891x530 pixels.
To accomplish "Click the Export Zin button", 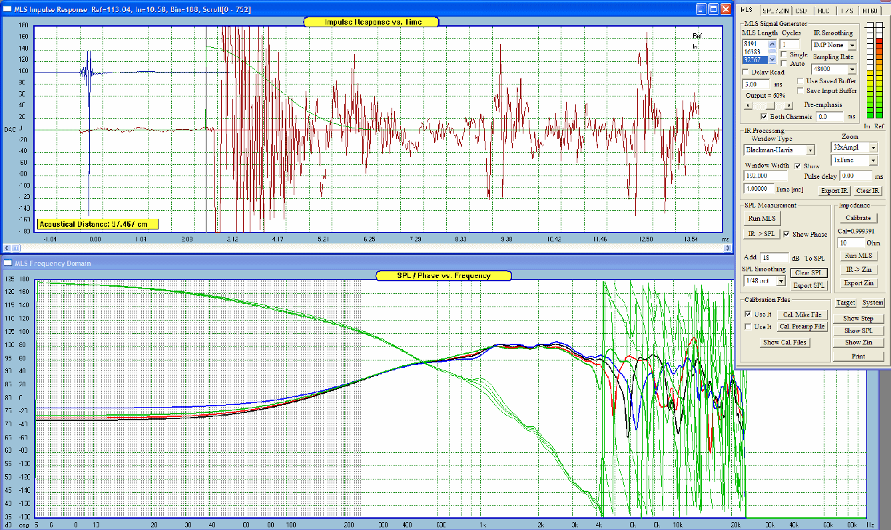I will click(x=858, y=283).
